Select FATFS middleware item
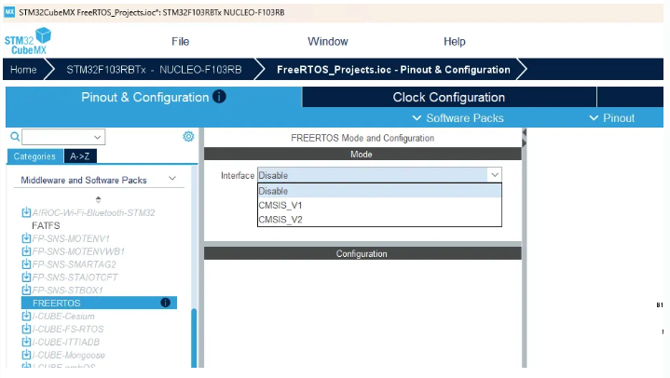670x378 pixels. (x=47, y=225)
